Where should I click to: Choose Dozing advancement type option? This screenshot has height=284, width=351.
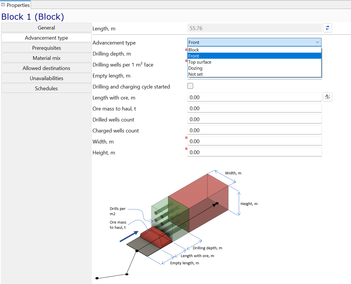(x=254, y=68)
